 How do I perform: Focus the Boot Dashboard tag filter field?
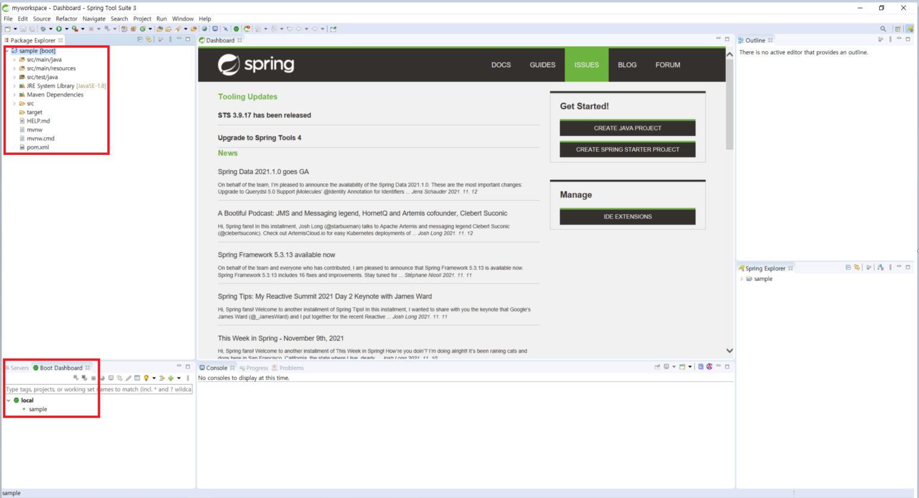coord(99,389)
